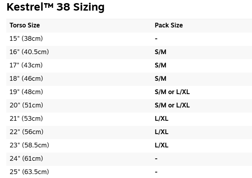Image resolution: width=252 pixels, height=178 pixels.
Task: Select the 16" (40.5cm) torso size cell
Action: (29, 52)
